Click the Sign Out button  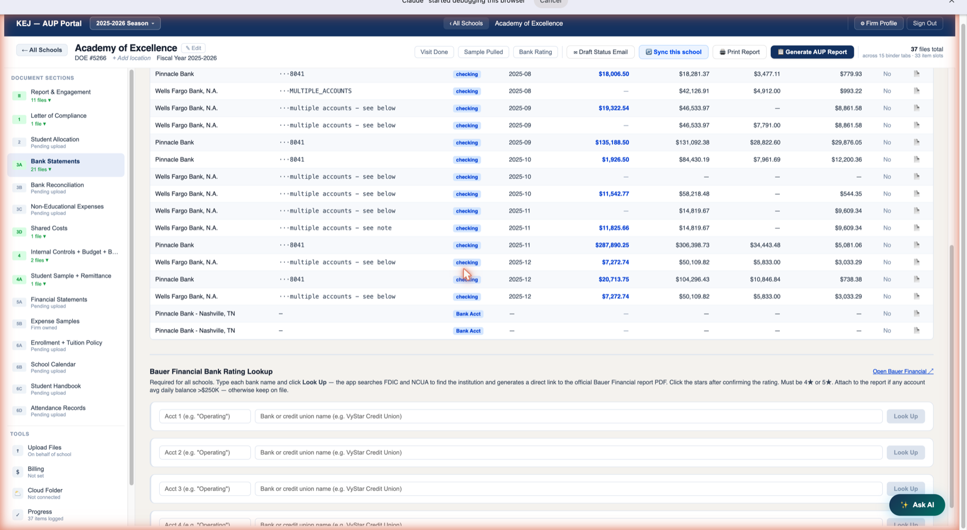(924, 23)
